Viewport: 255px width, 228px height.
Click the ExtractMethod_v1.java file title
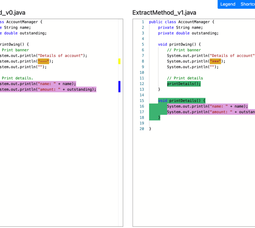click(x=164, y=13)
